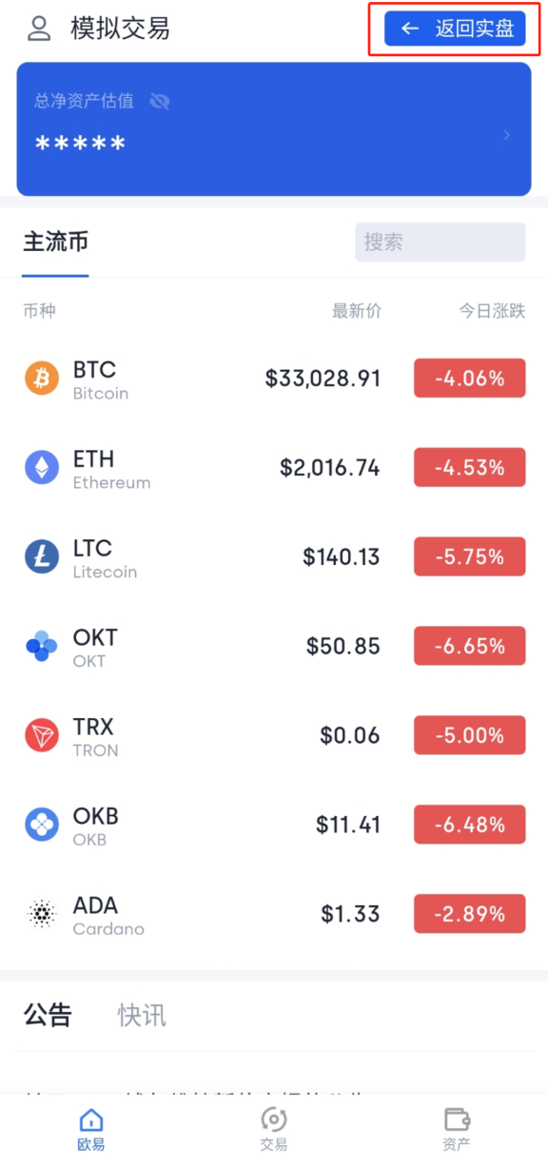Tap the TRON coin icon
Viewport: 548px width, 1167px height.
point(42,735)
